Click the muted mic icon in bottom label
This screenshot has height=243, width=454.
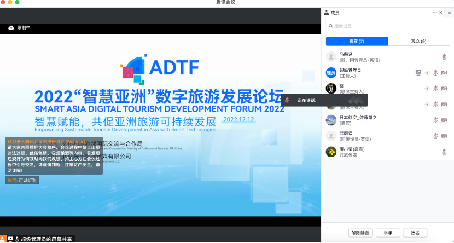coord(17,239)
